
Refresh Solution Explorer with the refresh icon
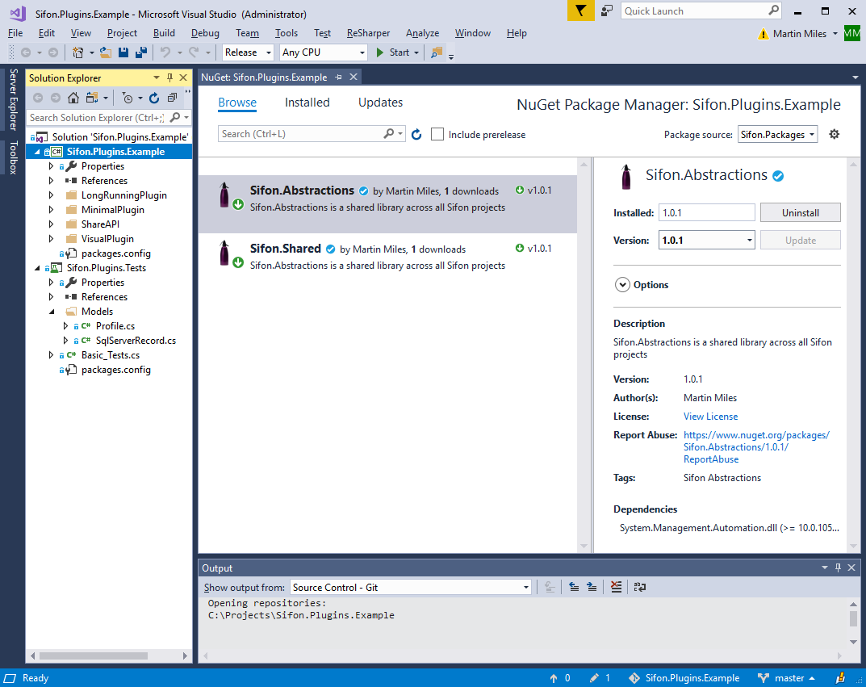click(x=154, y=98)
